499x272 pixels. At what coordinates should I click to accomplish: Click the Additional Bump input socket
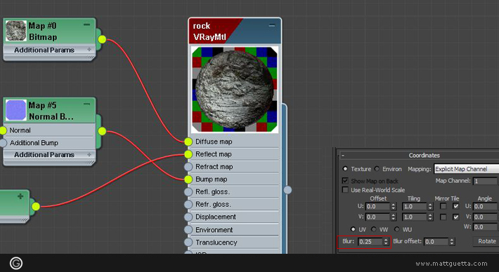pos(3,143)
